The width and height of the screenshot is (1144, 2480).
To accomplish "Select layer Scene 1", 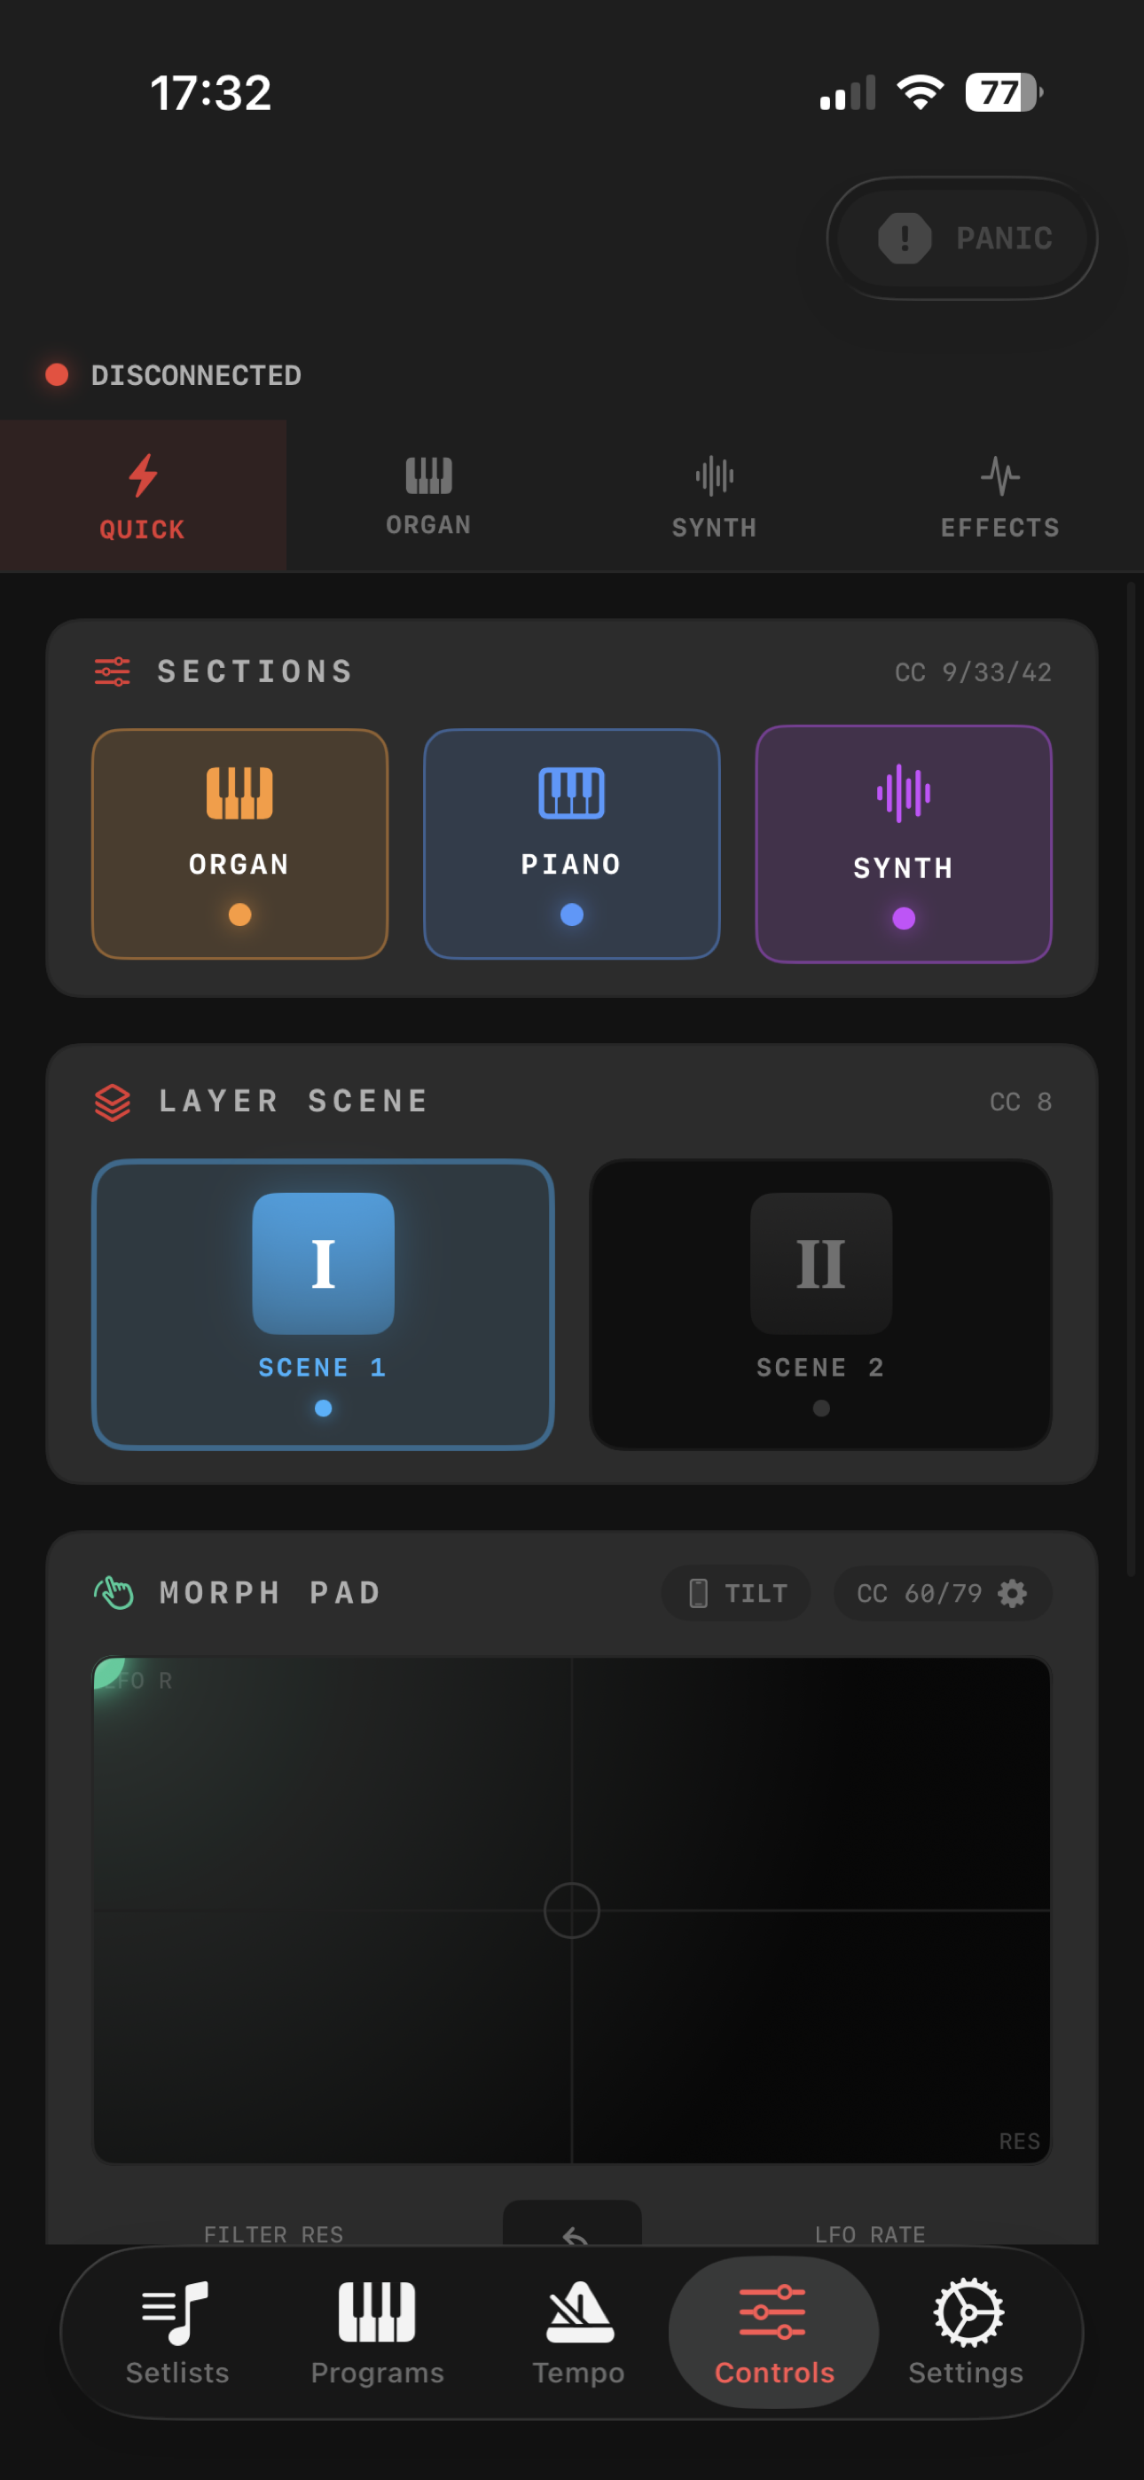I will 323,1304.
